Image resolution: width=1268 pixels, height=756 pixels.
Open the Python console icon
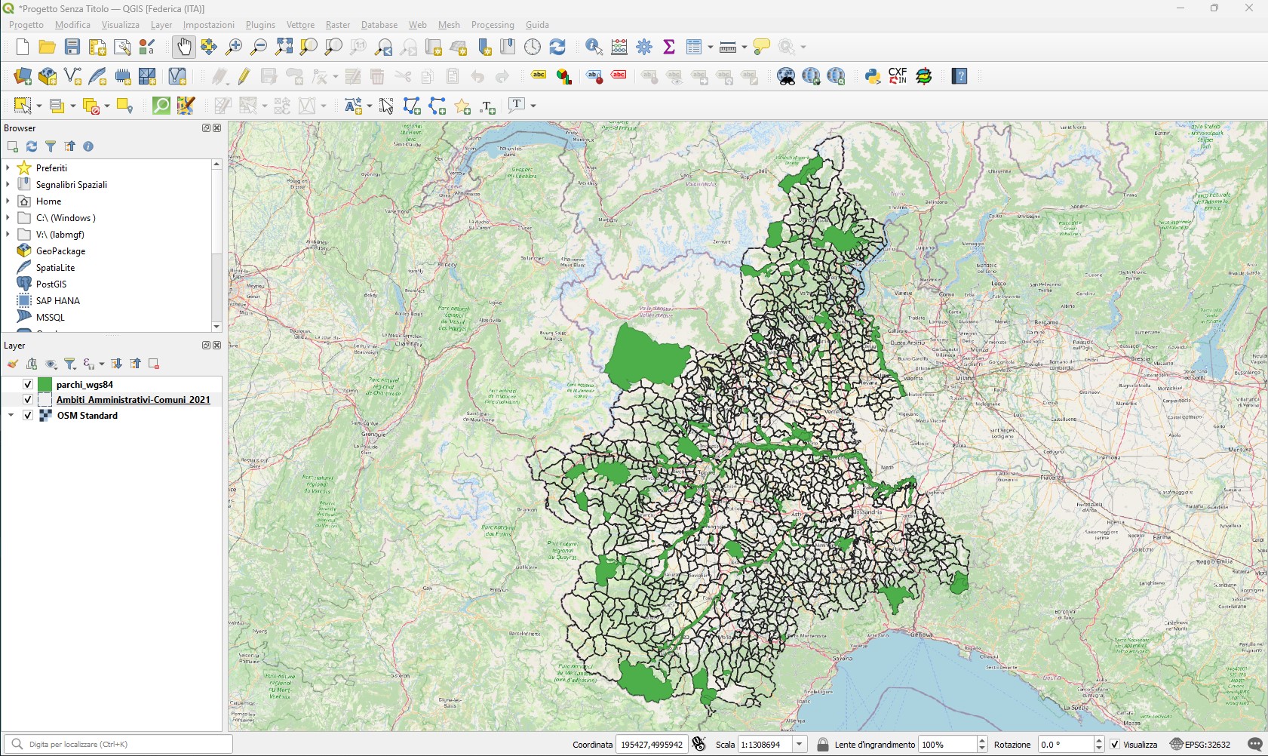[x=873, y=76]
